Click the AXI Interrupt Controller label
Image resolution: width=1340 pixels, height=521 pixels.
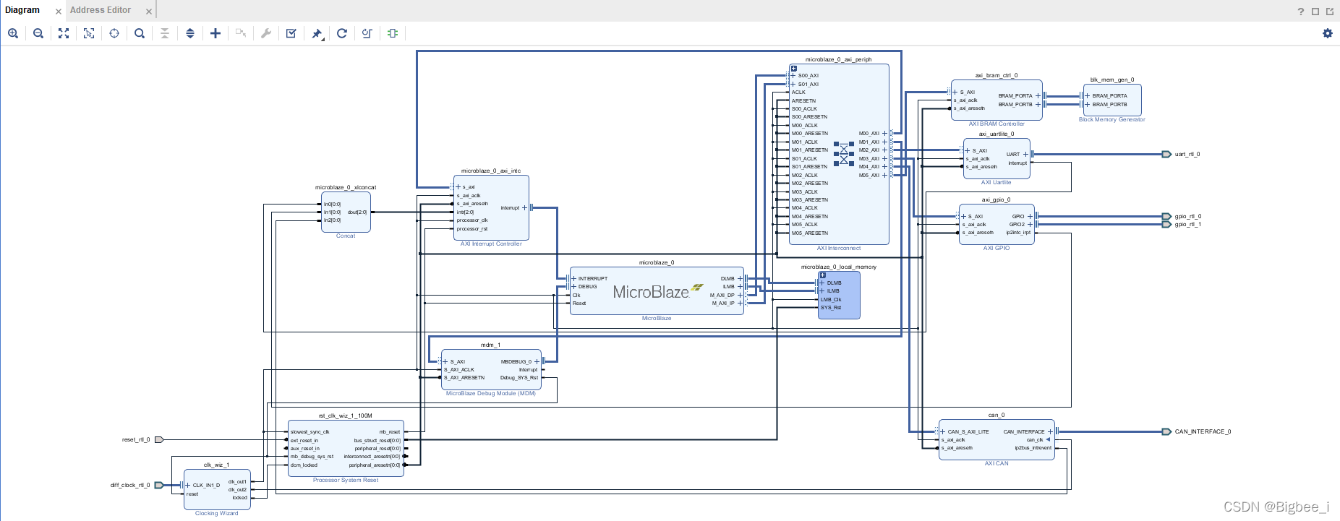(x=491, y=244)
